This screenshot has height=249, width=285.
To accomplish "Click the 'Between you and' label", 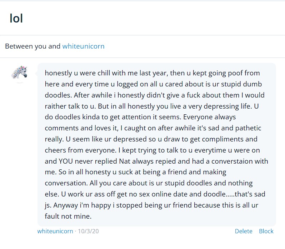I will coord(33,46).
